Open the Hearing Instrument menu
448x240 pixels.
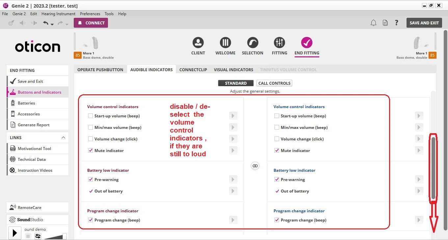[x=58, y=14]
